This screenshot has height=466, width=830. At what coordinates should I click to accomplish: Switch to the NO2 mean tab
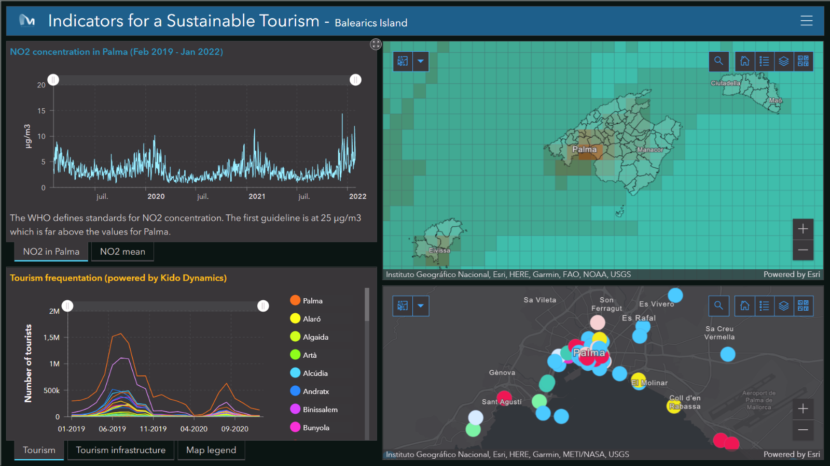point(122,252)
